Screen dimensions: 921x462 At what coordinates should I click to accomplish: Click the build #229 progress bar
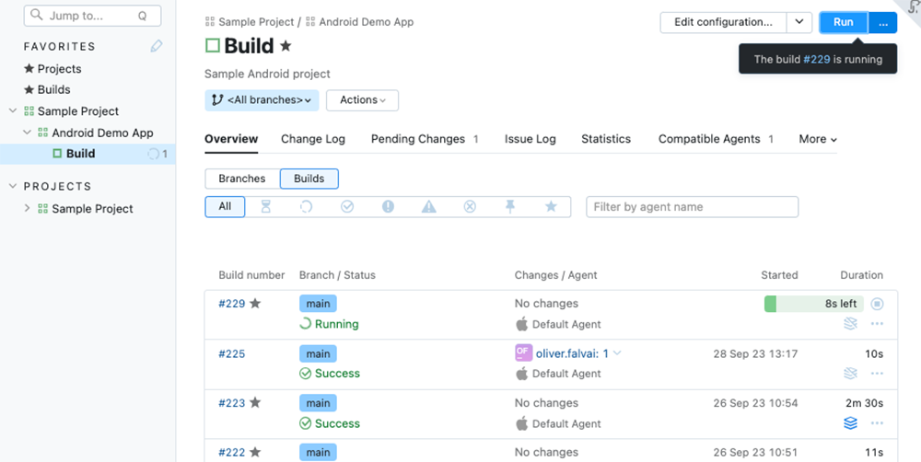814,304
